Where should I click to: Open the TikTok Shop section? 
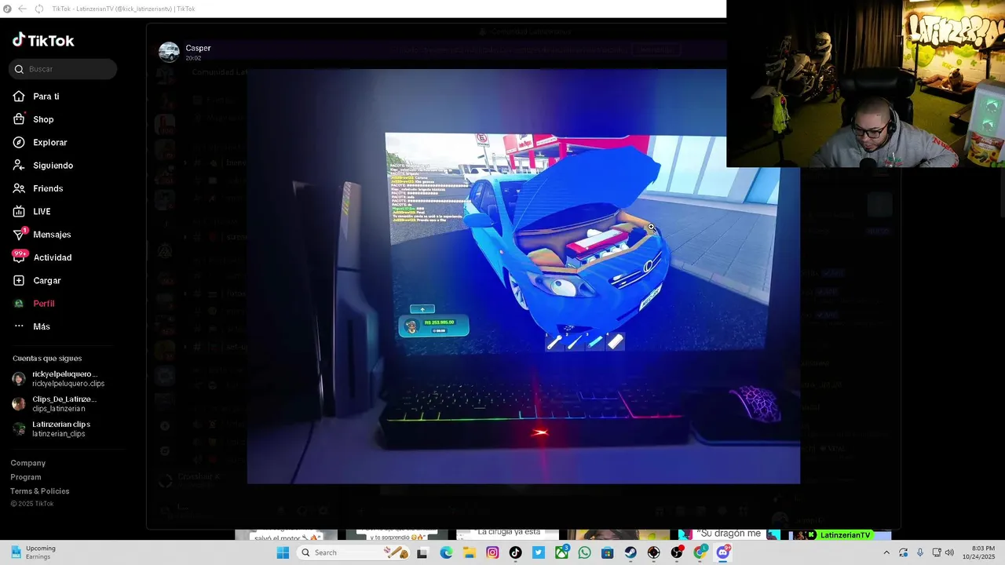click(x=43, y=119)
